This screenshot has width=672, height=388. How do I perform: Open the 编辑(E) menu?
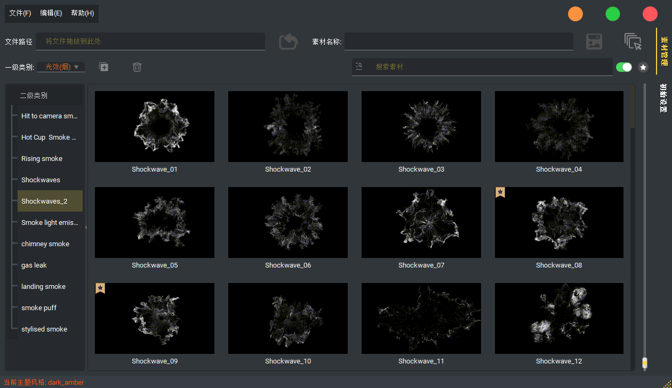pyautogui.click(x=51, y=13)
